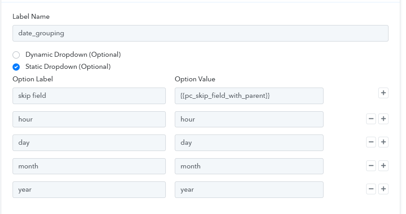Click the month option value field
The width and height of the screenshot is (406, 214).
249,166
